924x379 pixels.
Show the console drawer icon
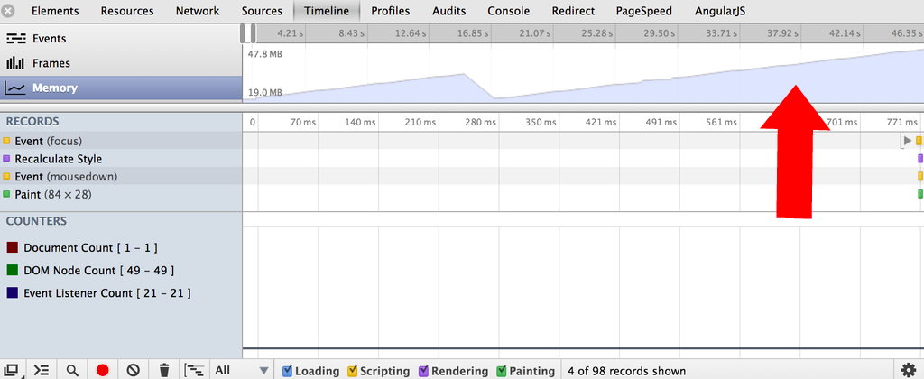click(42, 370)
